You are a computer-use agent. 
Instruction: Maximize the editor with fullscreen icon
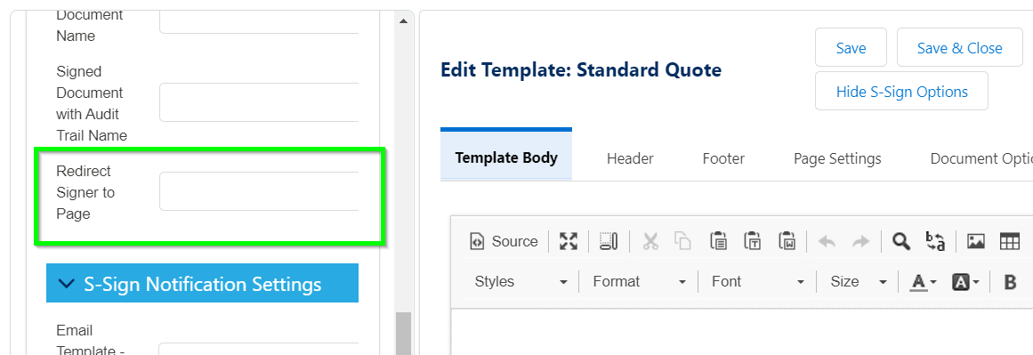point(568,242)
